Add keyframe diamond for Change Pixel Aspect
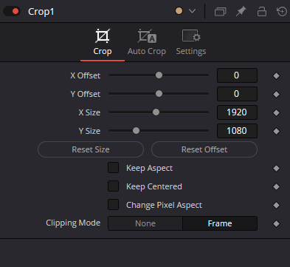Viewport: 290px width, 267px height. click(276, 205)
